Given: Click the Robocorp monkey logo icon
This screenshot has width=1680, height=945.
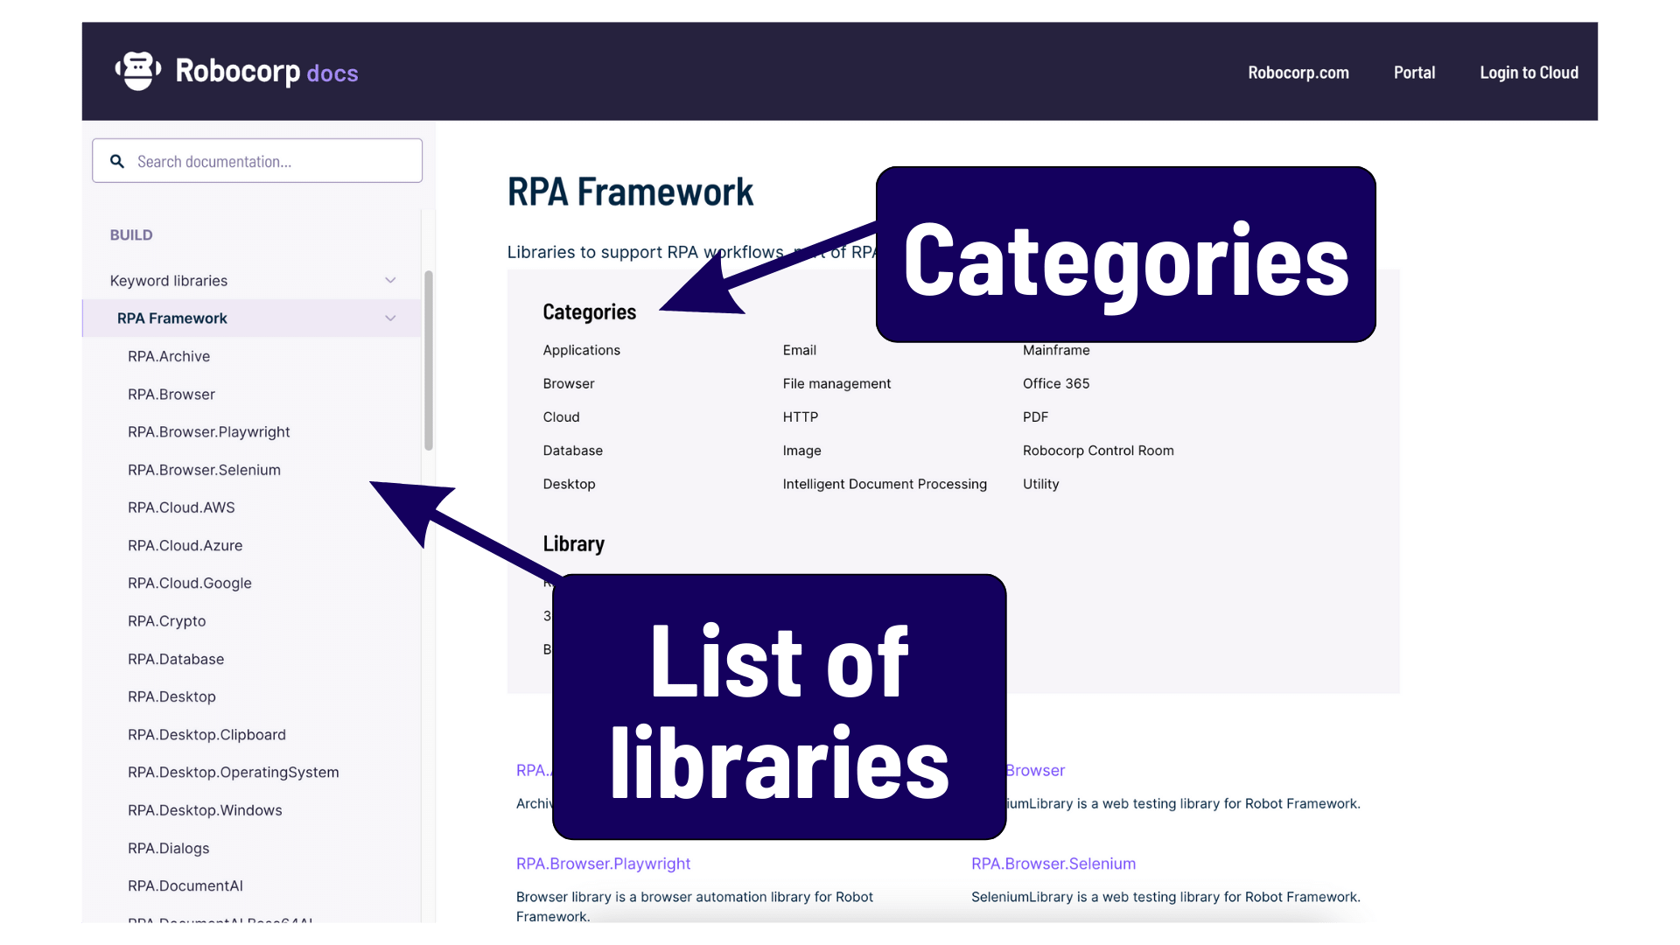Looking at the screenshot, I should click(x=138, y=71).
